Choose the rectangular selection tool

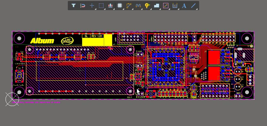coord(101,6)
